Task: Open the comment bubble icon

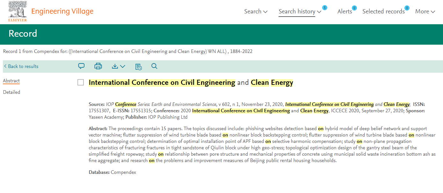Action: click(82, 66)
